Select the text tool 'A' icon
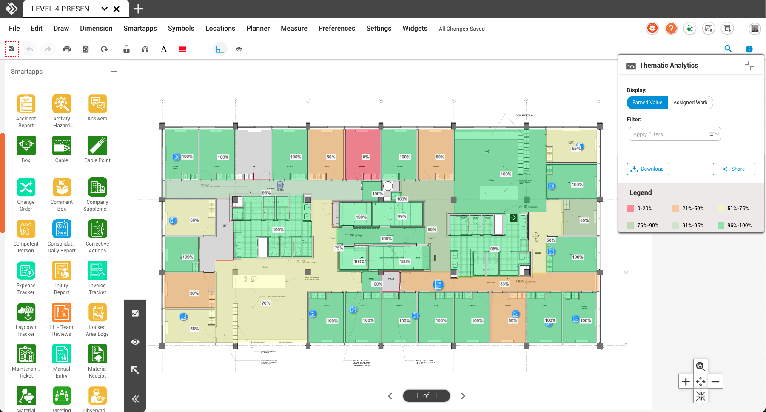This screenshot has width=766, height=412. click(x=164, y=49)
